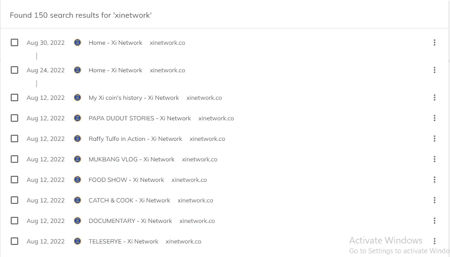
Task: Open 'My Xi coin's history - Xi Network' page
Action: (x=134, y=98)
